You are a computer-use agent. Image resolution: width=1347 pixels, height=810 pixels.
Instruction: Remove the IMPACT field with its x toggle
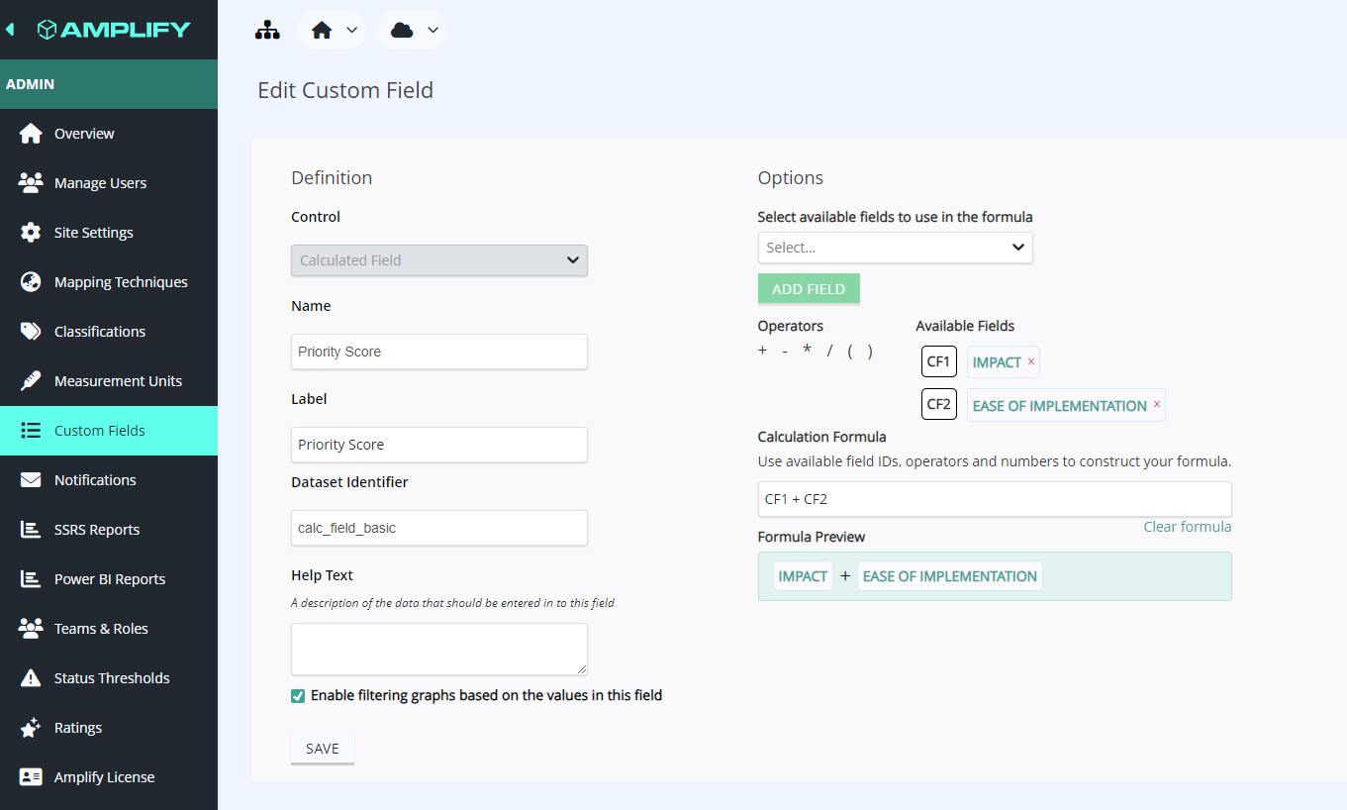[x=1030, y=361]
